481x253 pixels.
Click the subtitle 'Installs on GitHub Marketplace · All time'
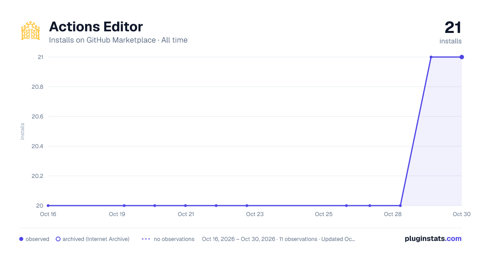[118, 40]
